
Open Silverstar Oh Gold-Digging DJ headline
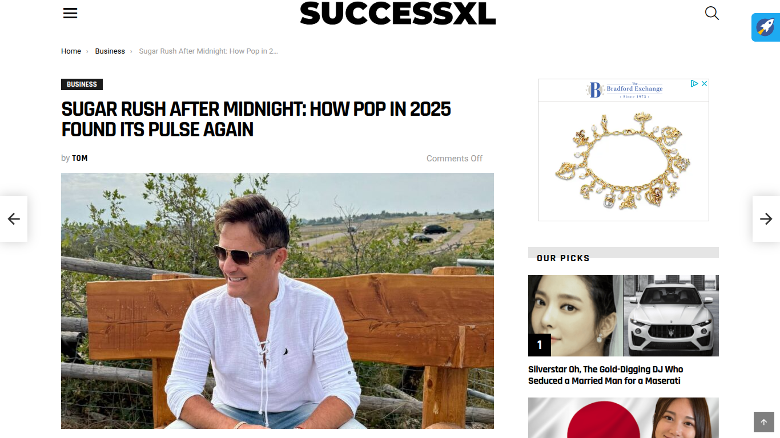click(x=605, y=375)
